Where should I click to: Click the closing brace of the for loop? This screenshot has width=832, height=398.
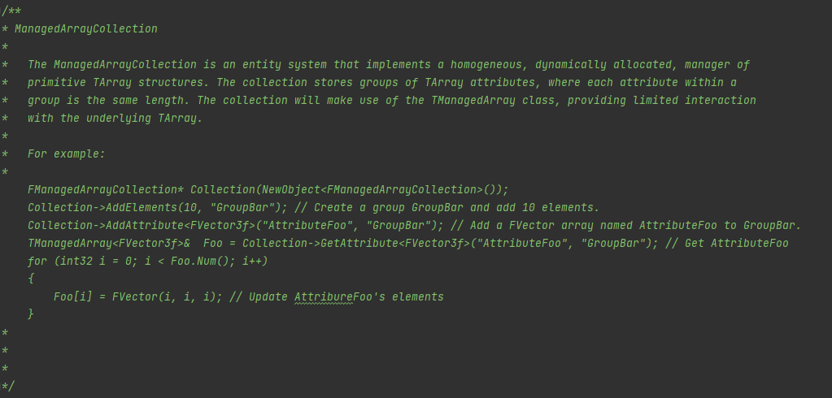31,314
